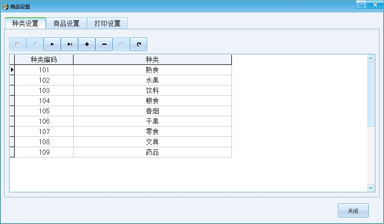Viewport: 384px width, 224px height.
Task: Close window with title bar X
Action: (x=375, y=5)
